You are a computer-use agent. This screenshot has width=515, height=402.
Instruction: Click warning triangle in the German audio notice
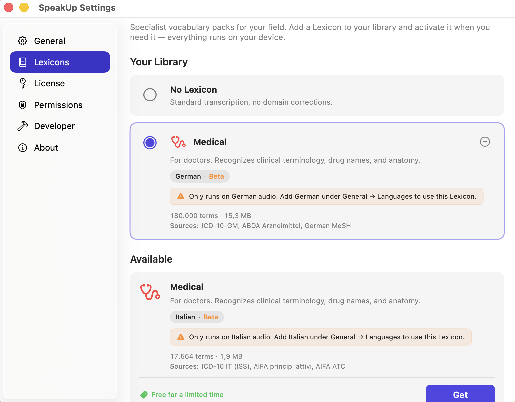181,196
